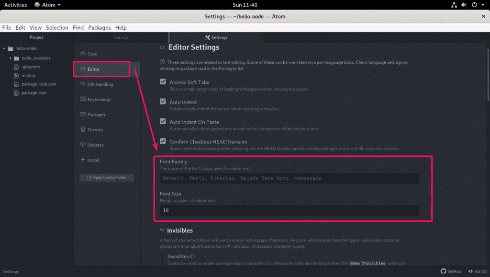Click the network icon in system tray
Viewport: 490px width, 277px height.
(454, 5)
